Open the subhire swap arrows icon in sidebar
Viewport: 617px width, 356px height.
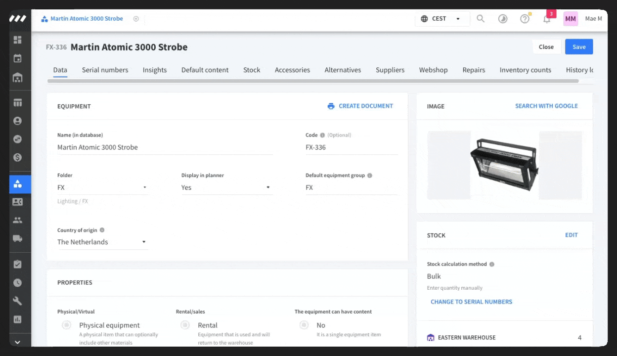[18, 139]
